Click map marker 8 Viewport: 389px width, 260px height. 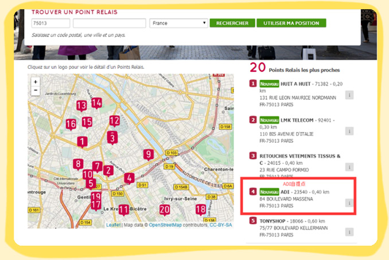(78, 164)
